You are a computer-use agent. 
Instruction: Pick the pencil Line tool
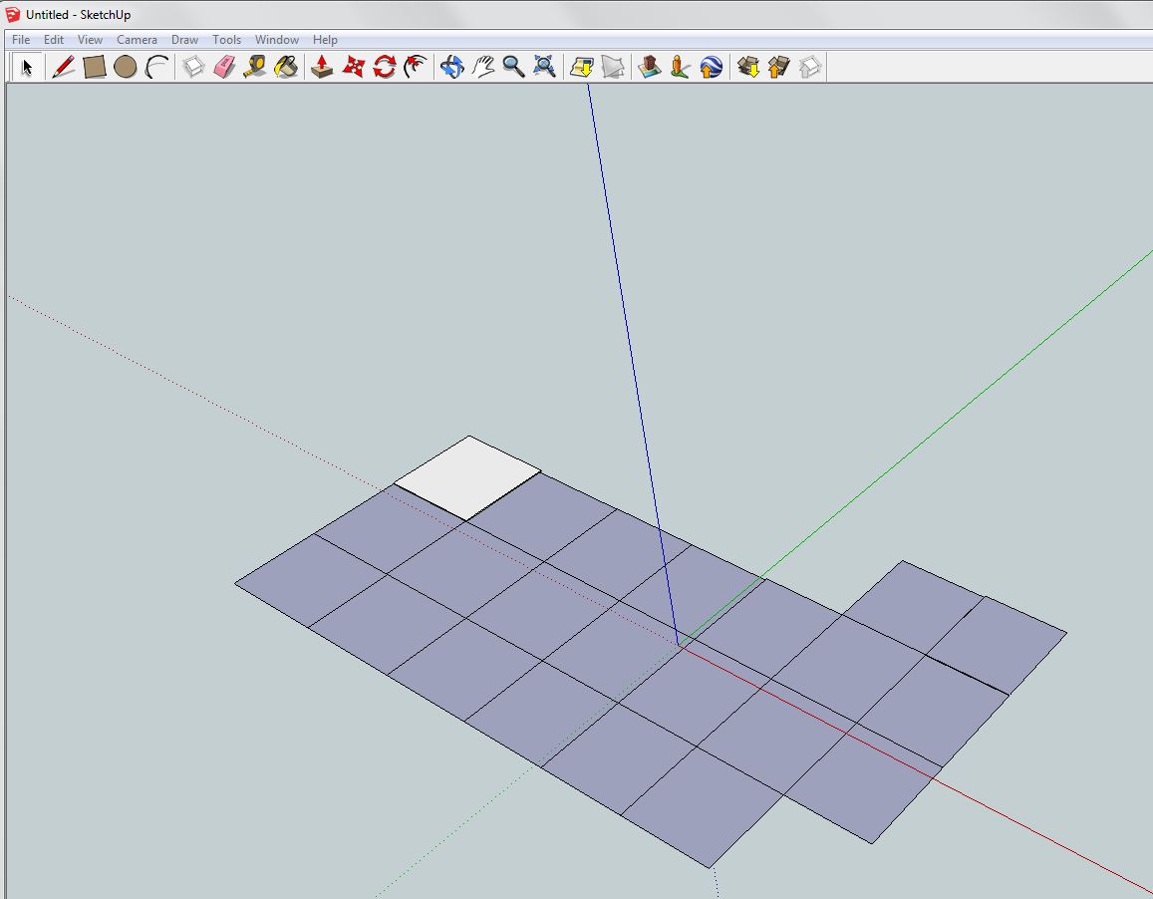click(x=63, y=67)
